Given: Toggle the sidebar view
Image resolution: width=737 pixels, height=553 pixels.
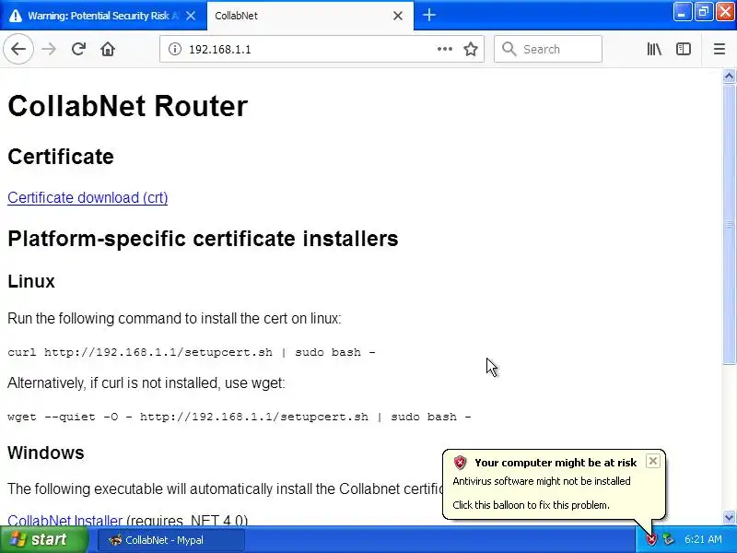Looking at the screenshot, I should 684,49.
